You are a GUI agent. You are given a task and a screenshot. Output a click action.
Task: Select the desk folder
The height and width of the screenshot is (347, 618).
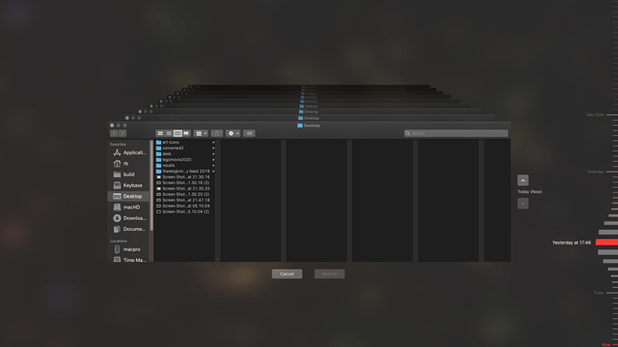[x=185, y=154]
